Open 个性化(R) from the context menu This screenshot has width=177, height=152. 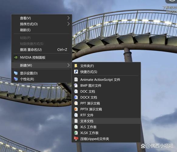(x=42, y=79)
